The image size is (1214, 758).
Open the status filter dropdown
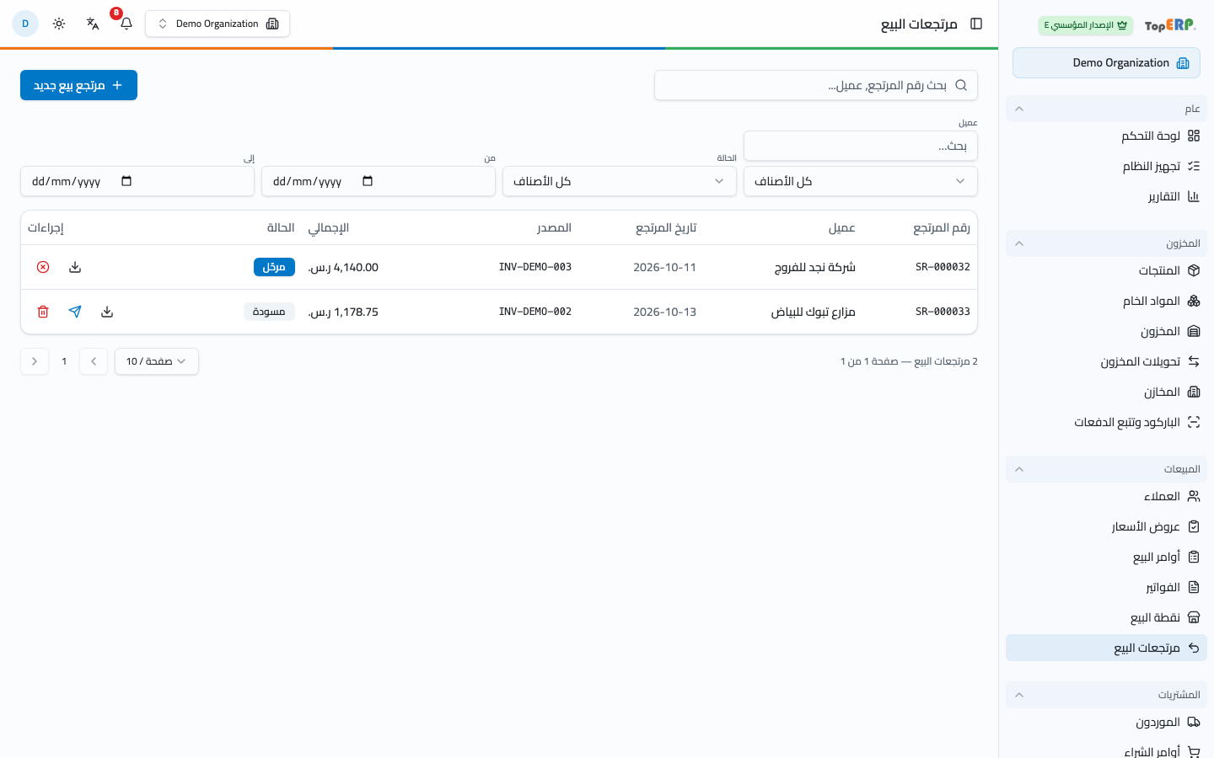point(620,181)
